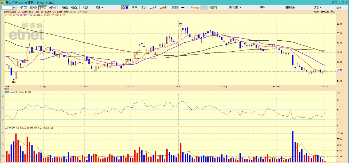The width and height of the screenshot is (349, 163).
Task: Click the 儲存 save button
Action: pyautogui.click(x=339, y=8)
